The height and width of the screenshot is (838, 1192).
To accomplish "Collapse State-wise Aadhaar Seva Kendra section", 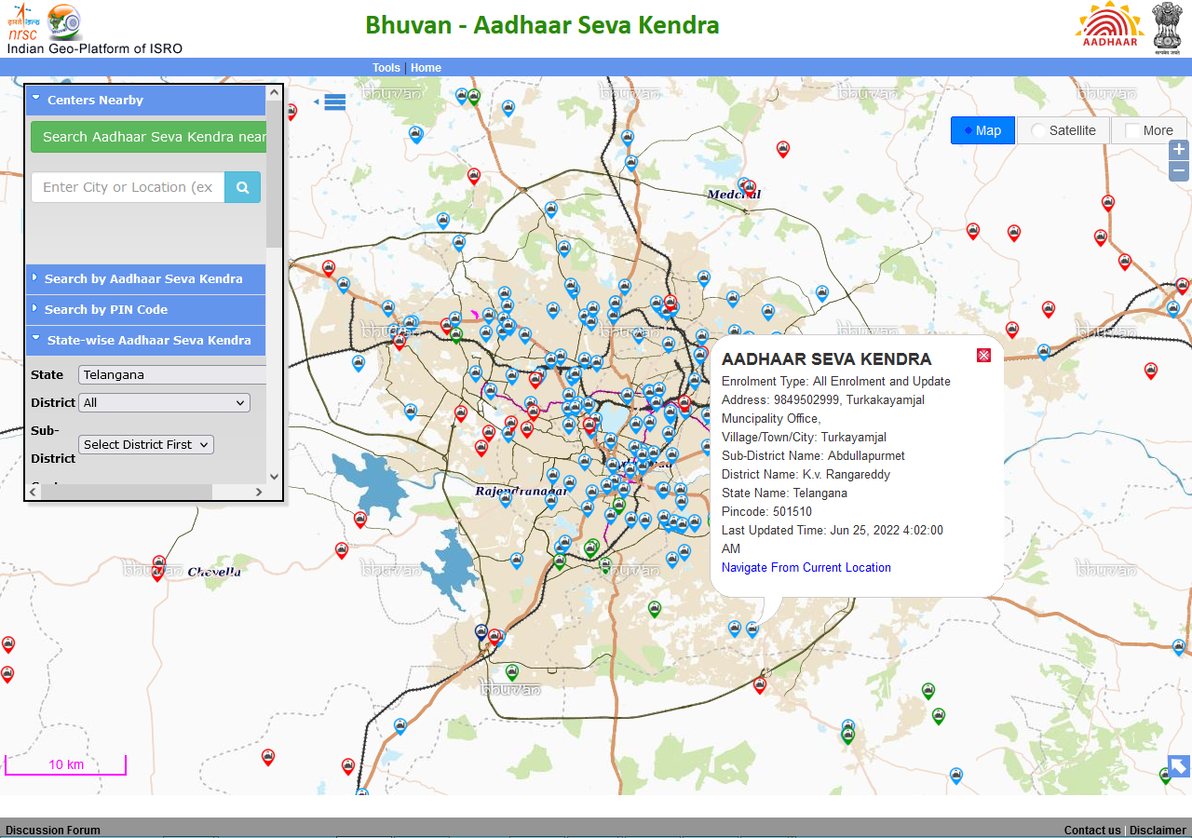I will pyautogui.click(x=146, y=340).
